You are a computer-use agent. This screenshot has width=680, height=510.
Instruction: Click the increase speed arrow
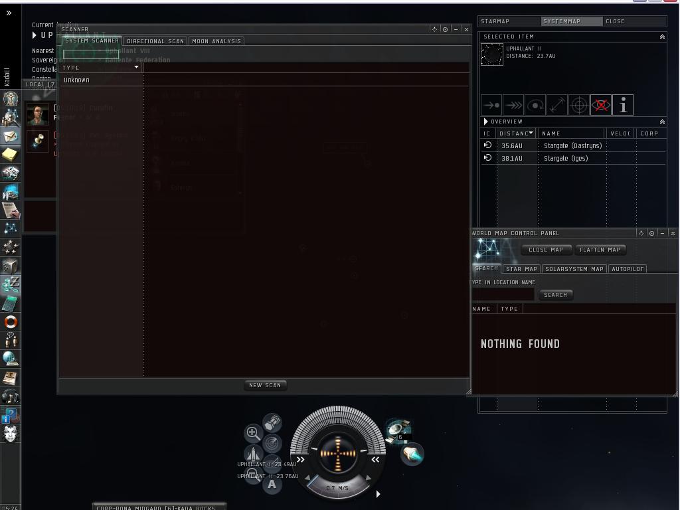click(368, 478)
